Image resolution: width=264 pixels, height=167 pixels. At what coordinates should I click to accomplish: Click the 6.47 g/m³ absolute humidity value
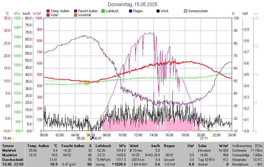tap(69, 164)
